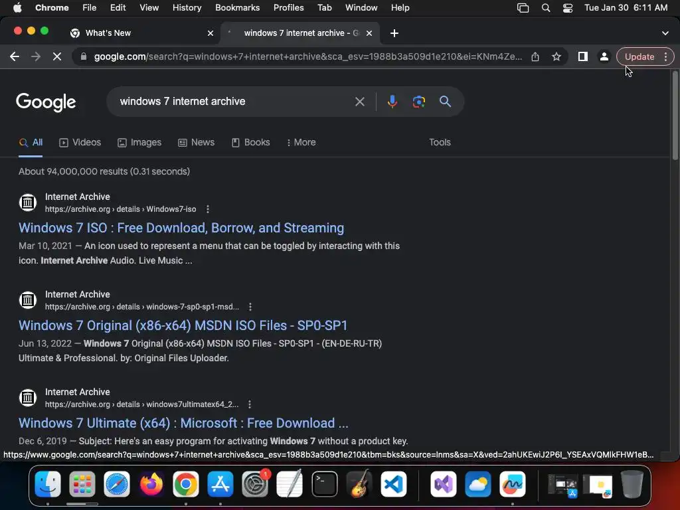
Task: Open Finder from the dock
Action: pos(48,484)
